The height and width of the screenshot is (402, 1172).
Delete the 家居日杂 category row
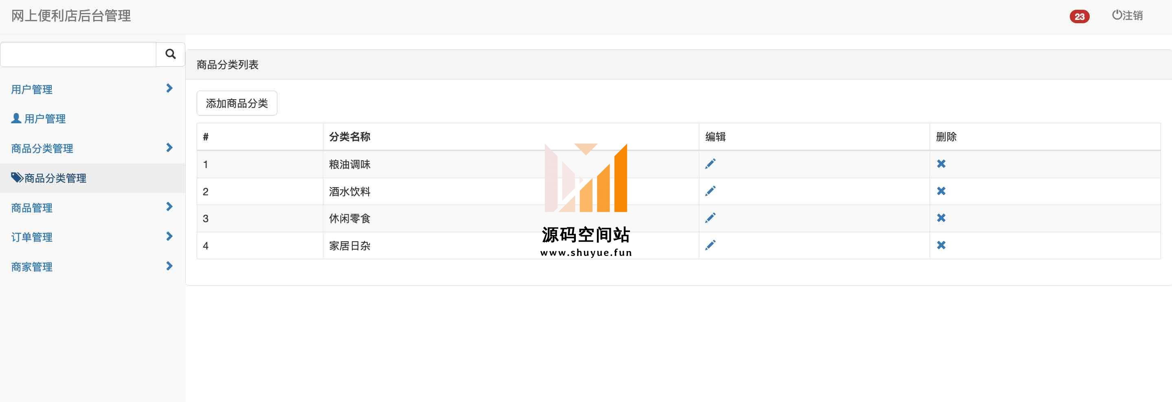[942, 245]
